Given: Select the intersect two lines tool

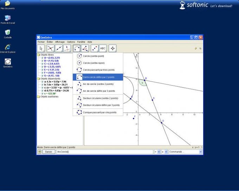Looking at the screenshot, I should click(x=51, y=48).
